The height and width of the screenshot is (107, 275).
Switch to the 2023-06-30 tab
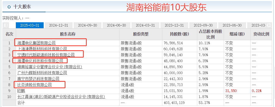[x=232, y=25]
